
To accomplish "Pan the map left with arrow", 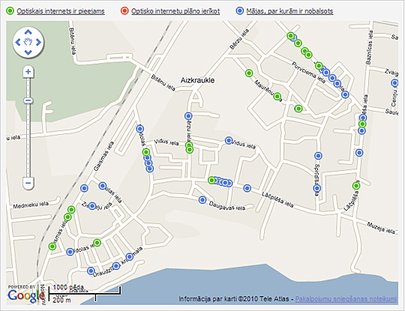I will coord(18,42).
